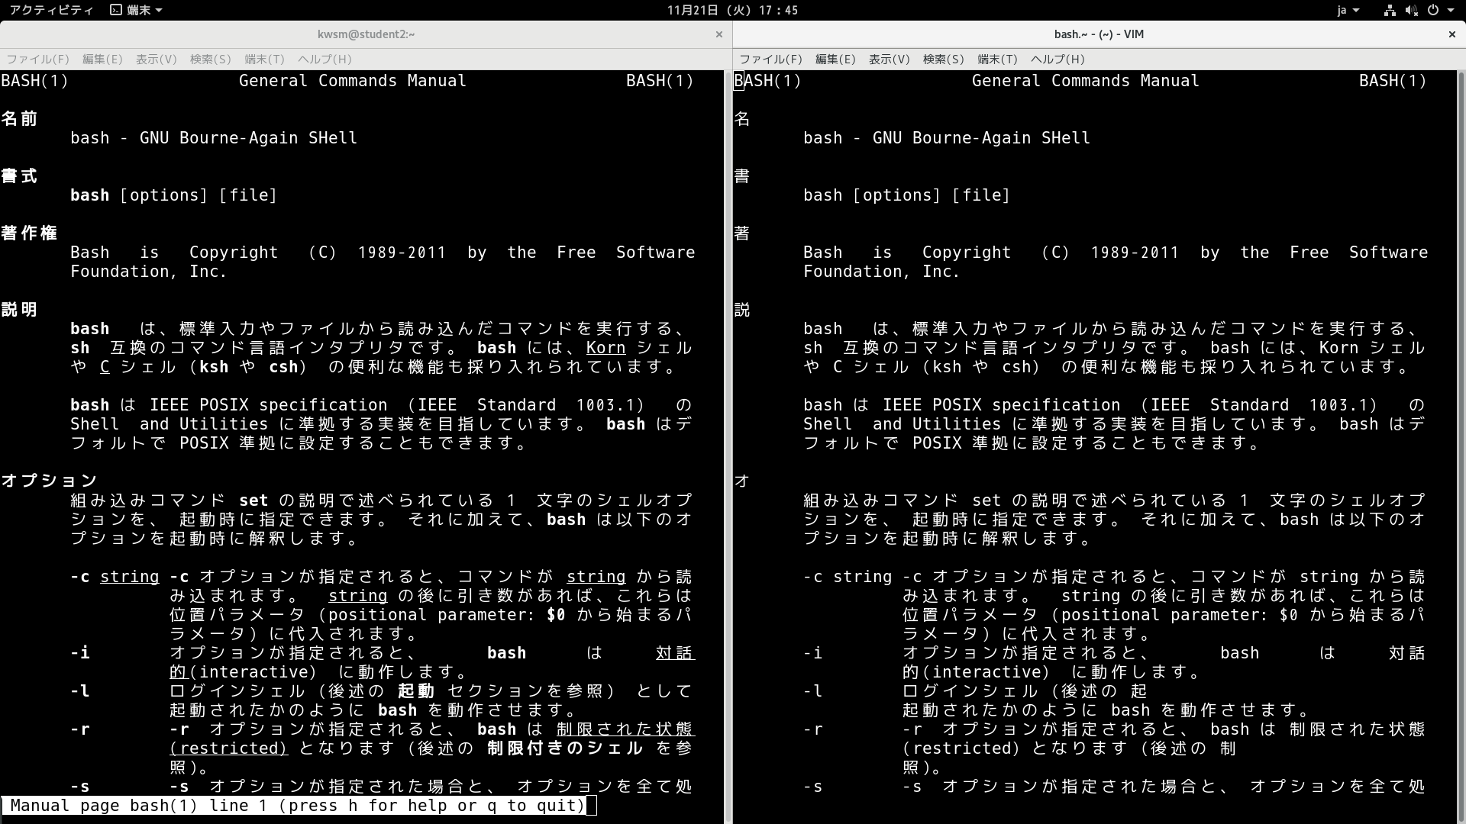This screenshot has width=1466, height=824.
Task: Open ヘルプ(H) menu in the VIM window
Action: pos(1058,59)
